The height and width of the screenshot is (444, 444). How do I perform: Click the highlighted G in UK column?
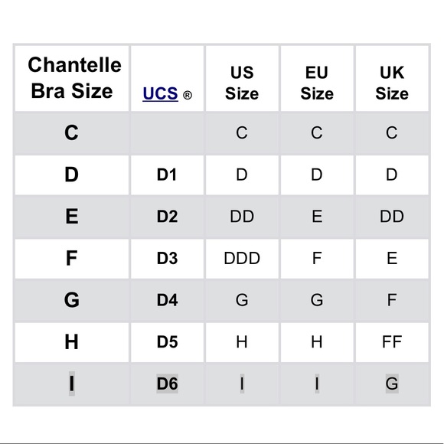(392, 384)
